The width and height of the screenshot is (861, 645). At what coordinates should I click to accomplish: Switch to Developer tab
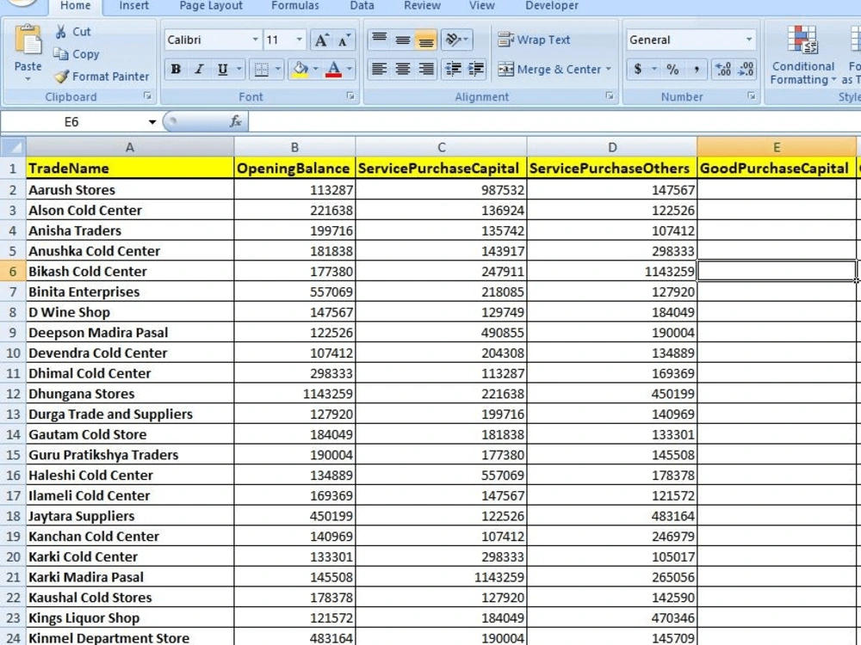[x=552, y=5]
